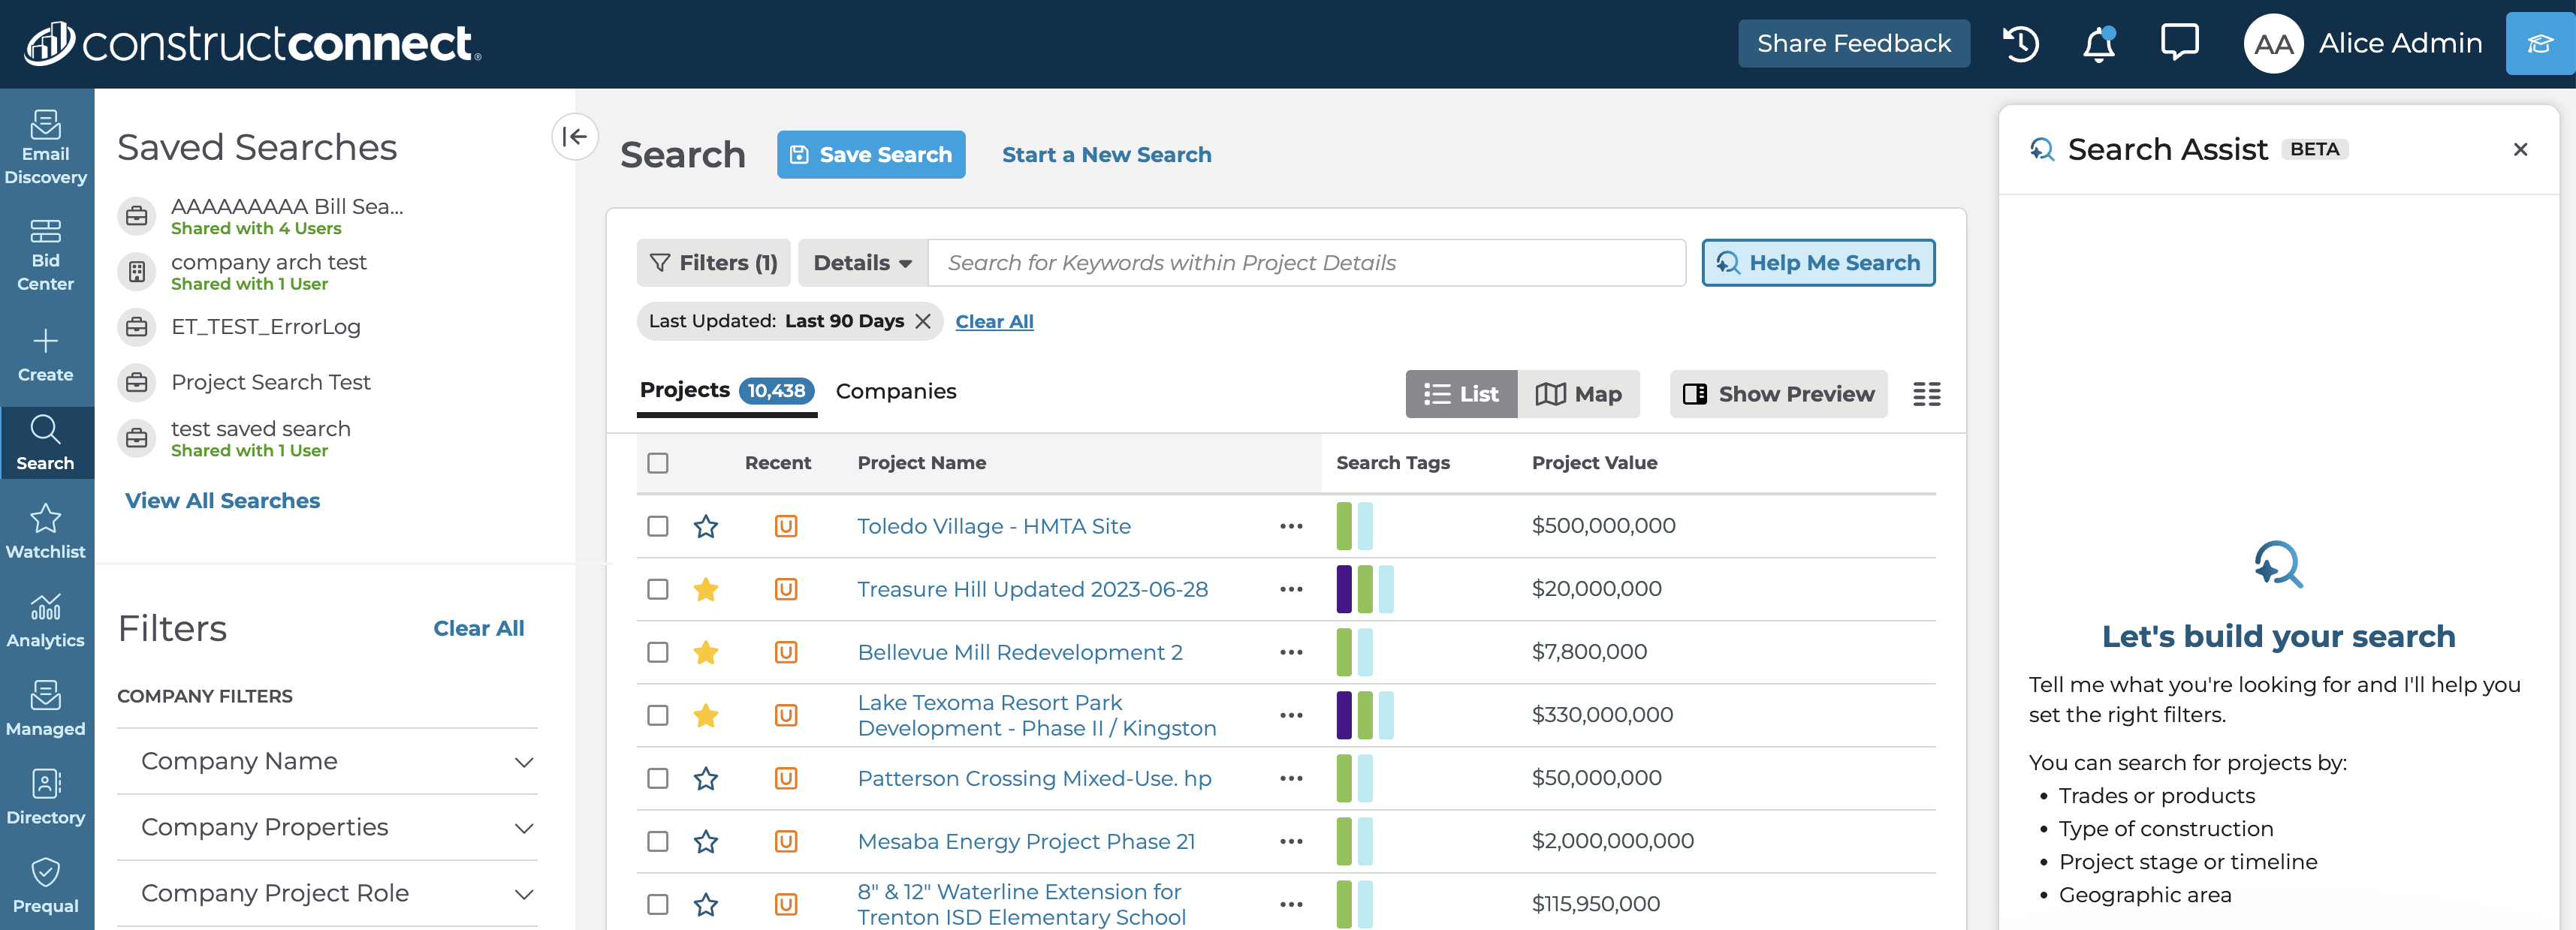Viewport: 2576px width, 930px height.
Task: Switch to Map view
Action: [x=1578, y=393]
